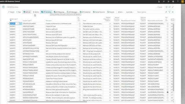The image size is (185, 104).
Task: Open Shared Sessions
Action: (99, 12)
